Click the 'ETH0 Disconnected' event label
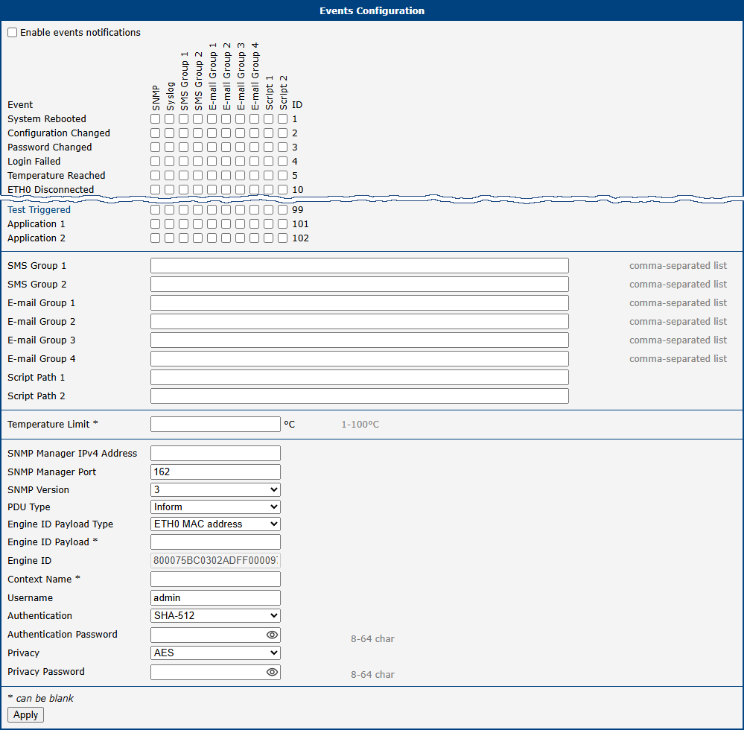The height and width of the screenshot is (730, 744). pos(51,189)
